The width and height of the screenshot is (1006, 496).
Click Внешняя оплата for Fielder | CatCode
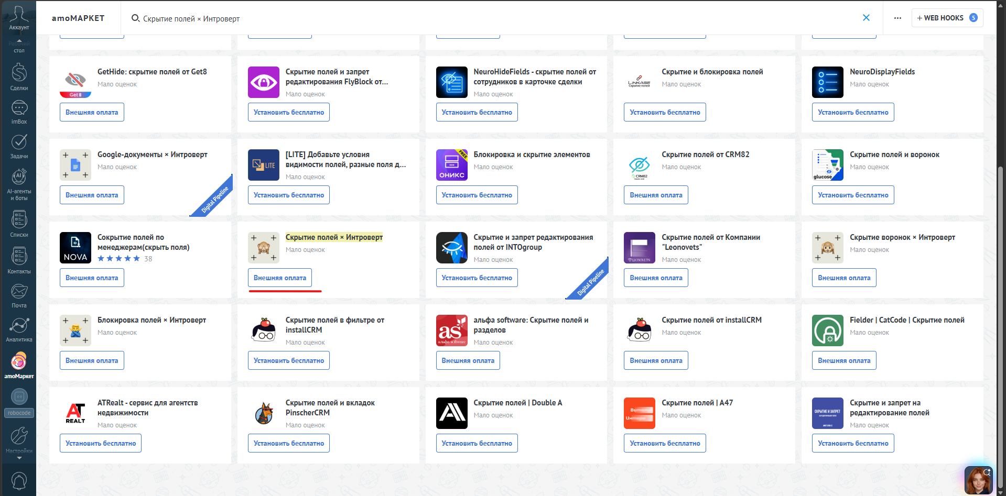click(844, 360)
